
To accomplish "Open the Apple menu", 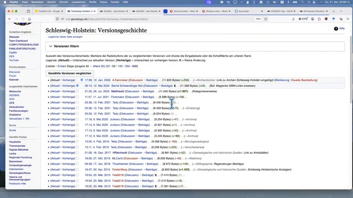I will [x=5, y=2].
